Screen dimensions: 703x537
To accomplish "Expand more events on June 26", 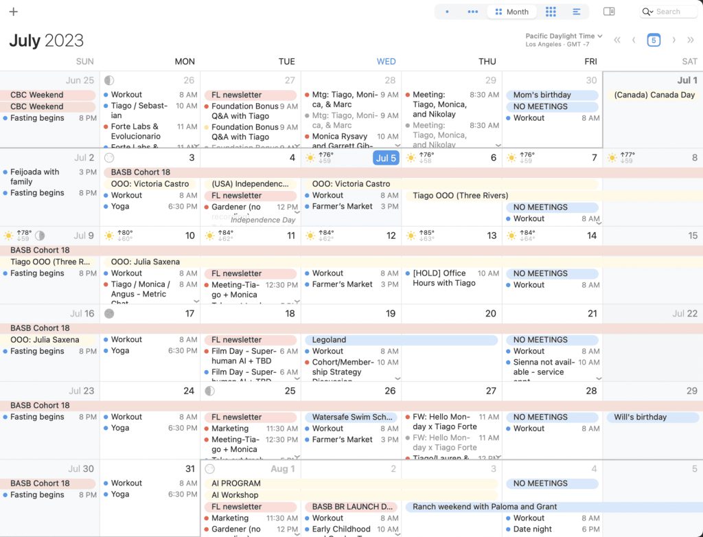I will (196, 146).
